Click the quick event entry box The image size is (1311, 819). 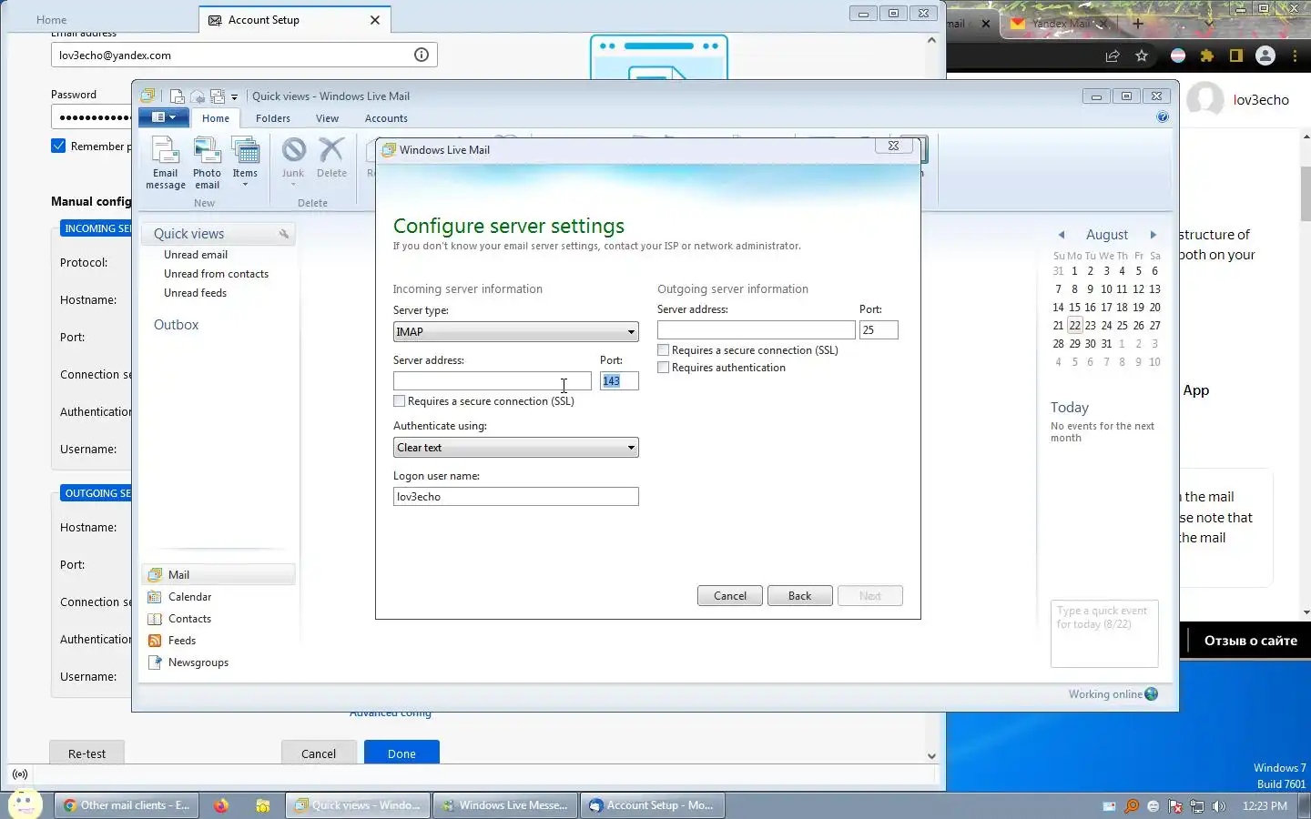pos(1104,633)
